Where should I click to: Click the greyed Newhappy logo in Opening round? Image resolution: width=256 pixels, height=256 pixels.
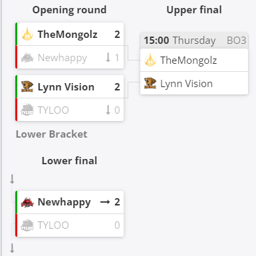click(x=27, y=58)
